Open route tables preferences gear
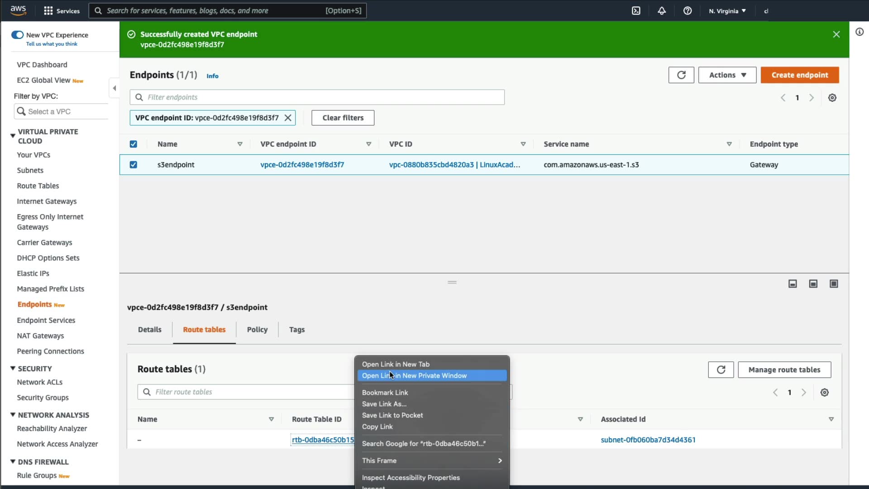 coord(824,393)
